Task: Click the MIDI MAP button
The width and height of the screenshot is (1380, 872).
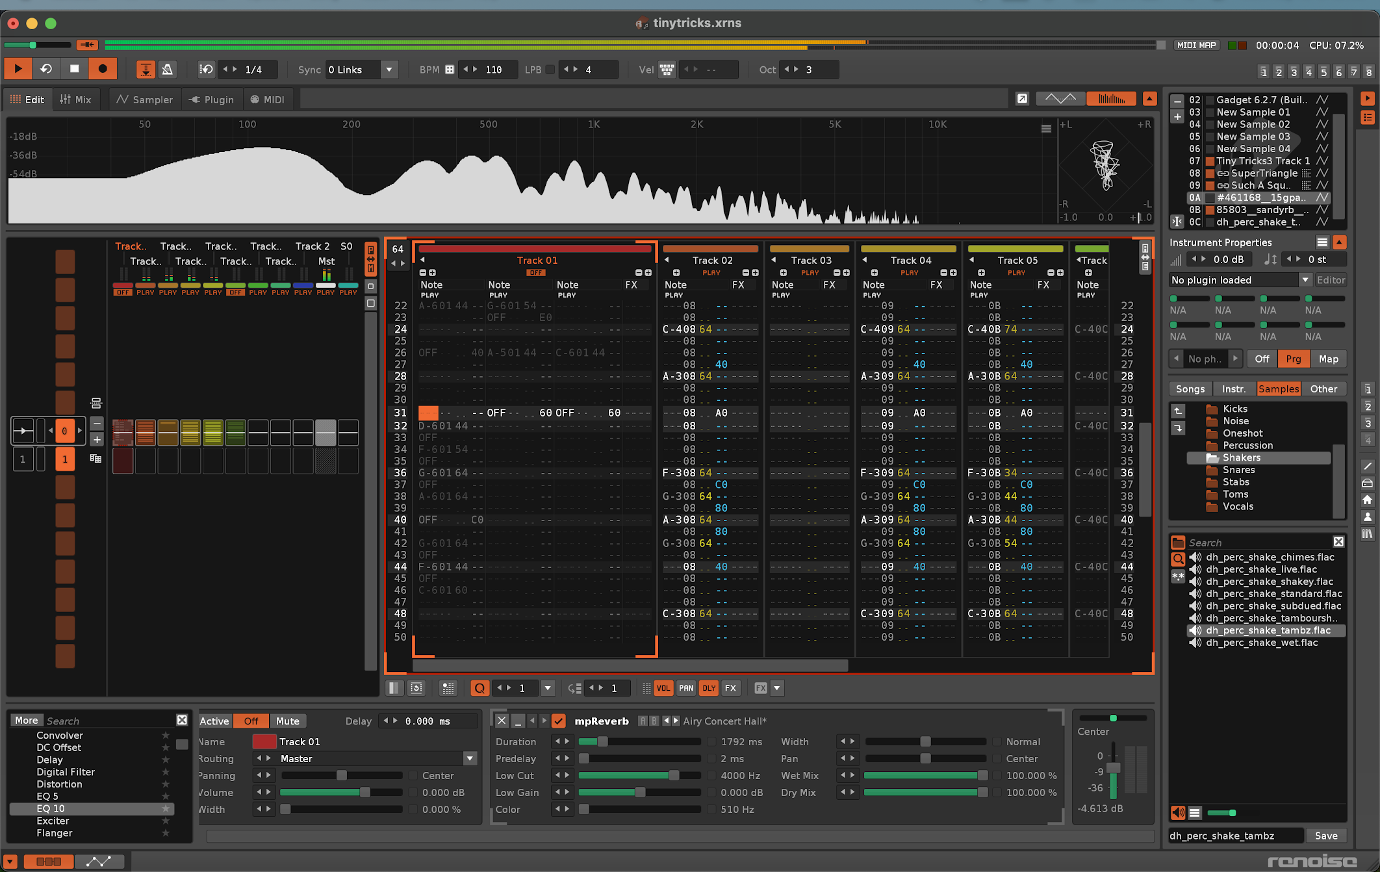Action: click(1196, 45)
